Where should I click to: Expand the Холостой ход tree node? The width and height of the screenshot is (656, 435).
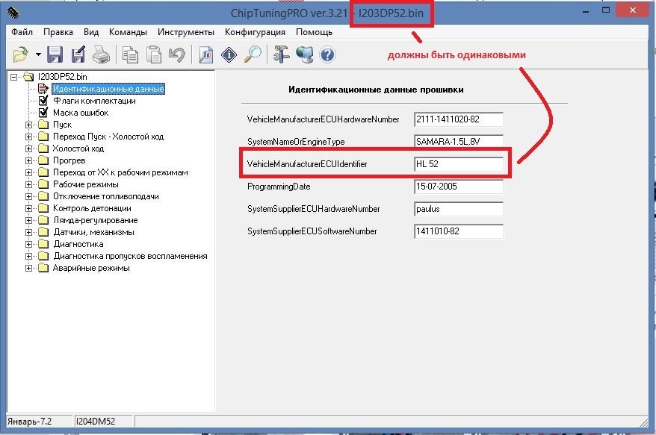point(29,148)
